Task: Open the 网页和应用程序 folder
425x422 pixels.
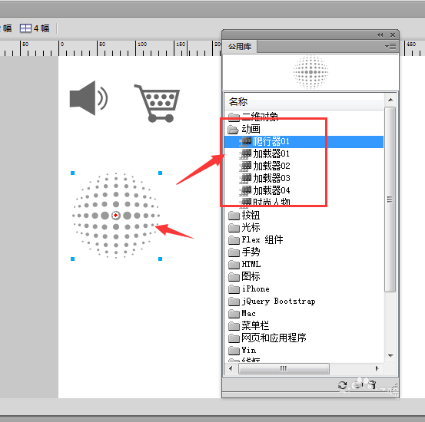Action: (267, 338)
